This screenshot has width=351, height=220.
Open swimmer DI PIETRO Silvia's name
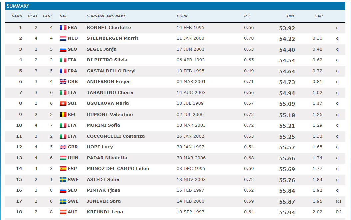pyautogui.click(x=107, y=60)
